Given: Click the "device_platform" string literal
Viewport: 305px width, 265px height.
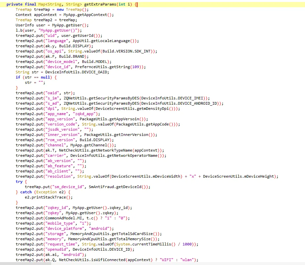Looking at the screenshot, I should pyautogui.click(x=65, y=229).
